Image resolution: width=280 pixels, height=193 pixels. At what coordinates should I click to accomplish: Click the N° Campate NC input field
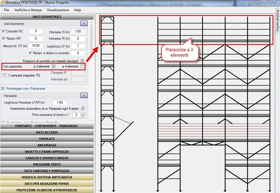(36, 31)
